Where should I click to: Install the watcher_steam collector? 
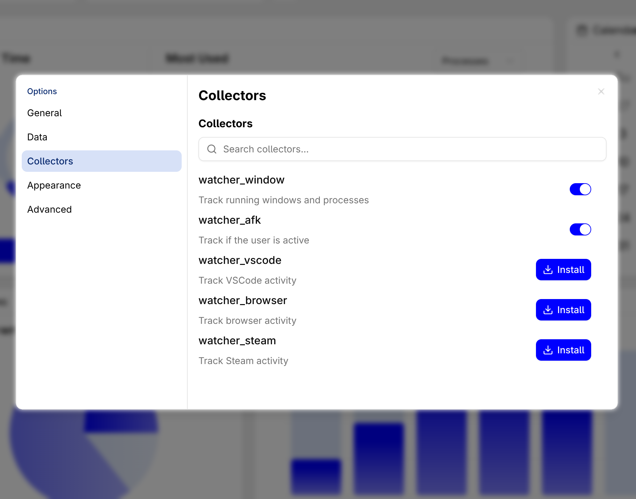(x=563, y=350)
